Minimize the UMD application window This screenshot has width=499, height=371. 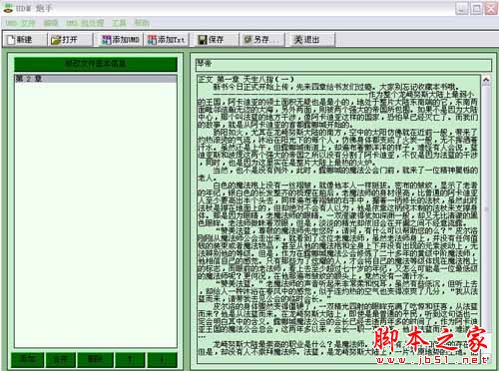pos(461,9)
